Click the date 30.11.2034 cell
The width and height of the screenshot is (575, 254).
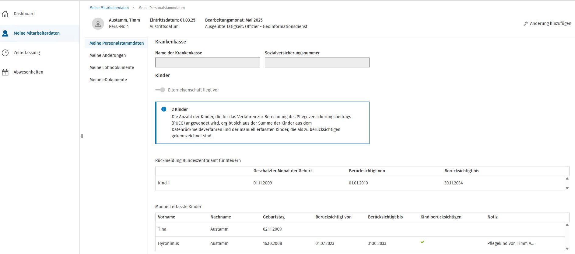454,183
